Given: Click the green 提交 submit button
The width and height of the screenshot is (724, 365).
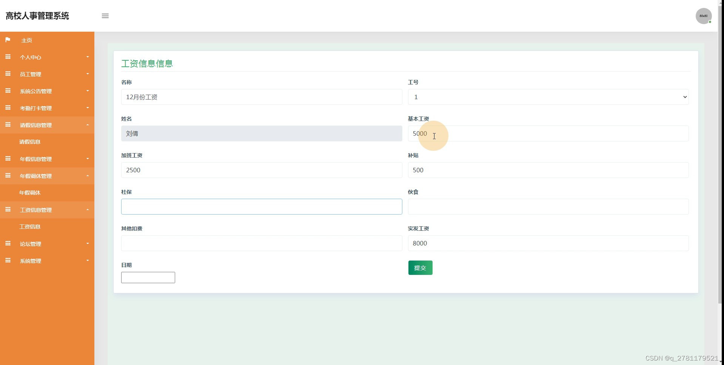Looking at the screenshot, I should (420, 268).
